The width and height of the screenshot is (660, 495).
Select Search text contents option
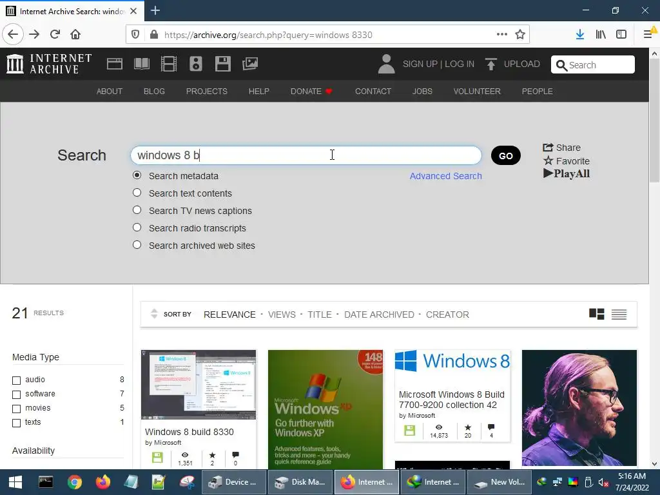pyautogui.click(x=137, y=192)
